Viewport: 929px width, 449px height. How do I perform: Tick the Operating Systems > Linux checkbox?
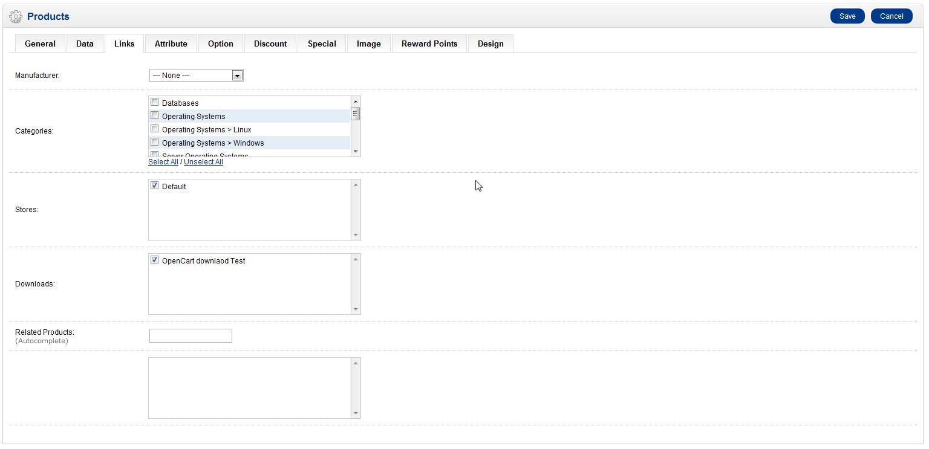click(x=155, y=129)
